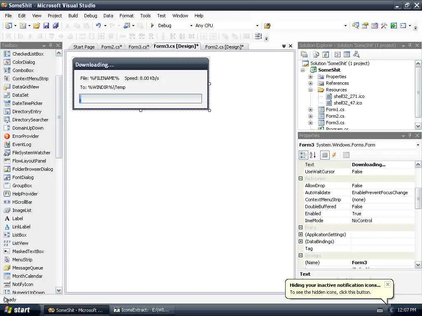Start debugging with green play arrow
This screenshot has width=422, height=316.
click(x=152, y=26)
